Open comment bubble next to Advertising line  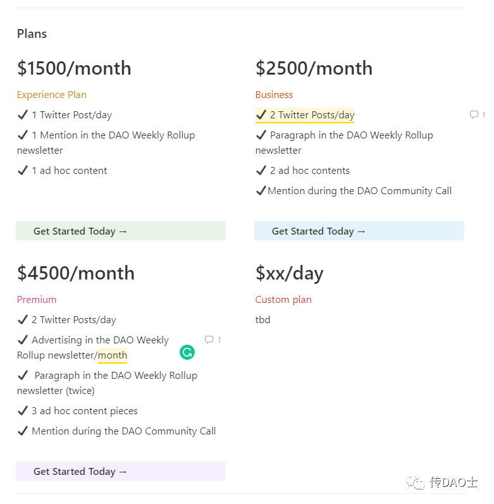coord(209,340)
